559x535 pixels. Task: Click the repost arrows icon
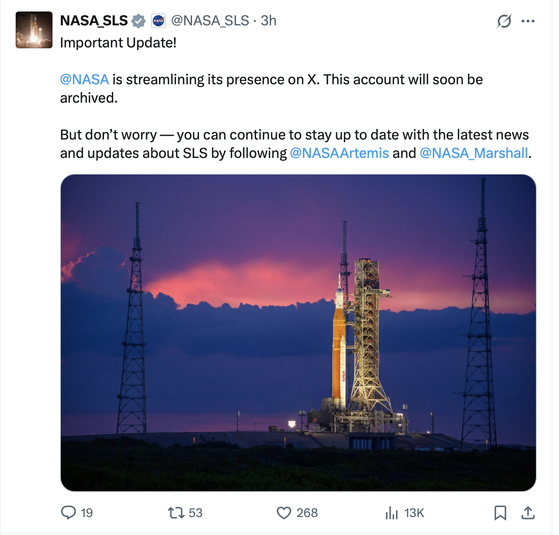coord(176,512)
